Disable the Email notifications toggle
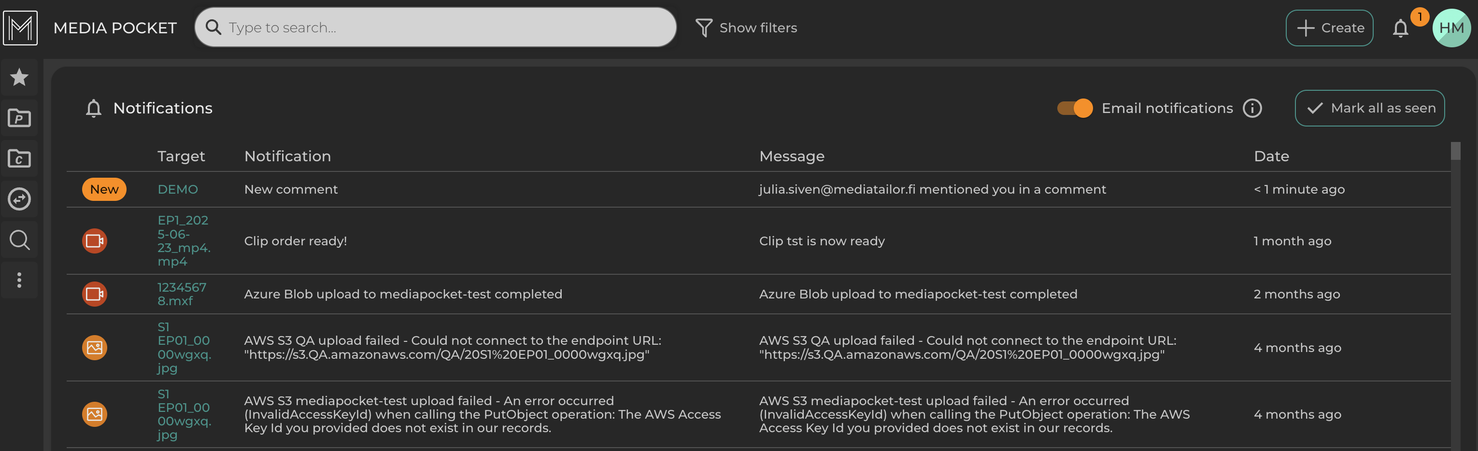Image resolution: width=1478 pixels, height=451 pixels. [1075, 109]
